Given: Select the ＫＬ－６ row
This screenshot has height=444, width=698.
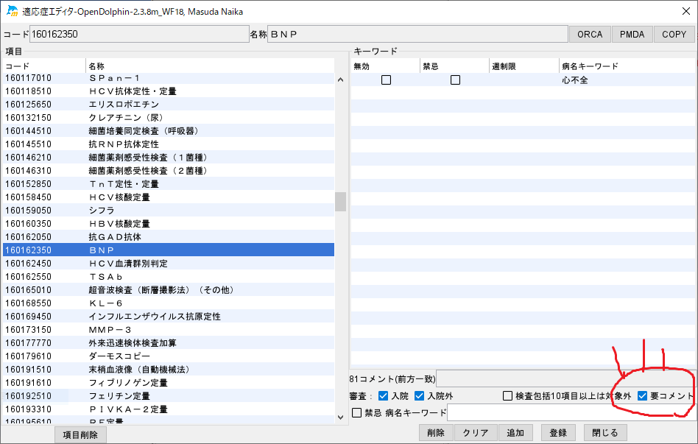Looking at the screenshot, I should (169, 303).
